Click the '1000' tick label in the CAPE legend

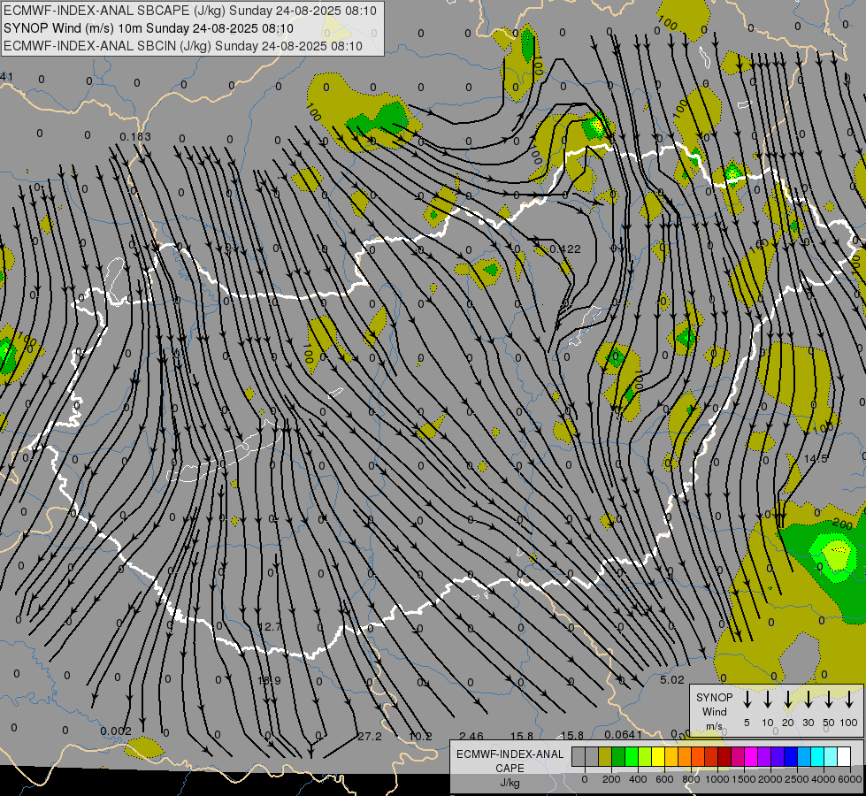(717, 779)
